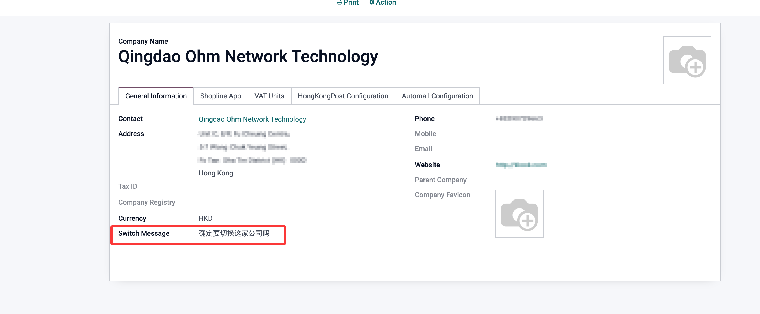The image size is (760, 314).
Task: Click the Switch Message Chinese text field
Action: pos(234,234)
